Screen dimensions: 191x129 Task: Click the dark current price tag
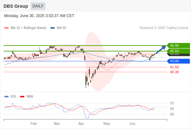178,55
